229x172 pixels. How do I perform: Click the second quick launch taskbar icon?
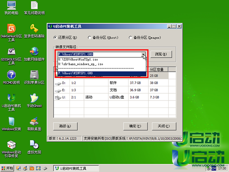(x=25, y=168)
